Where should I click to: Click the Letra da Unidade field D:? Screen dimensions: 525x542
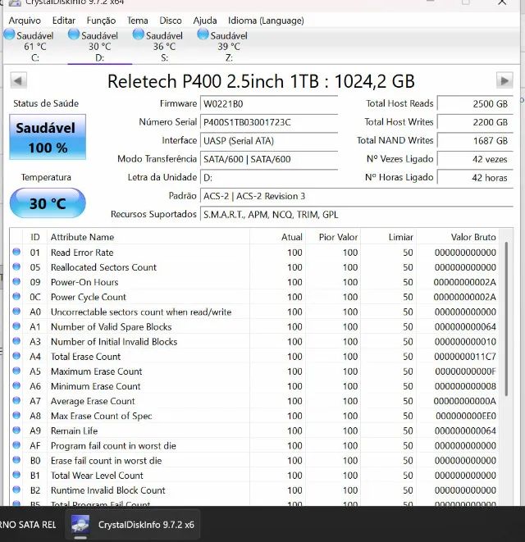[269, 178]
